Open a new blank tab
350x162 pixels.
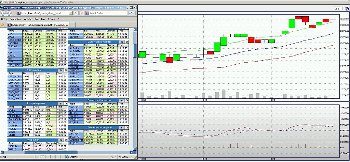point(73,25)
